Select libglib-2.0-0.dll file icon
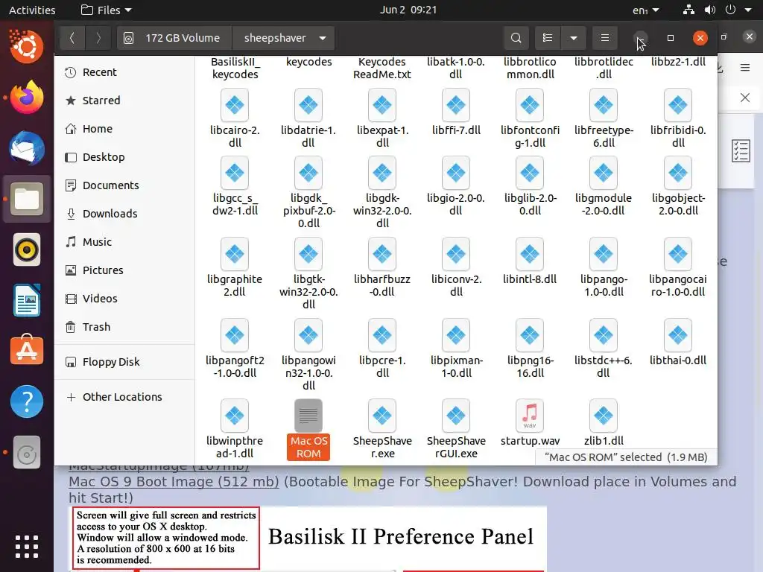Screen dimensions: 763x572 pyautogui.click(x=530, y=173)
